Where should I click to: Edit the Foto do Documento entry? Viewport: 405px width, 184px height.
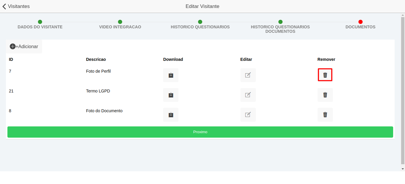(x=248, y=115)
